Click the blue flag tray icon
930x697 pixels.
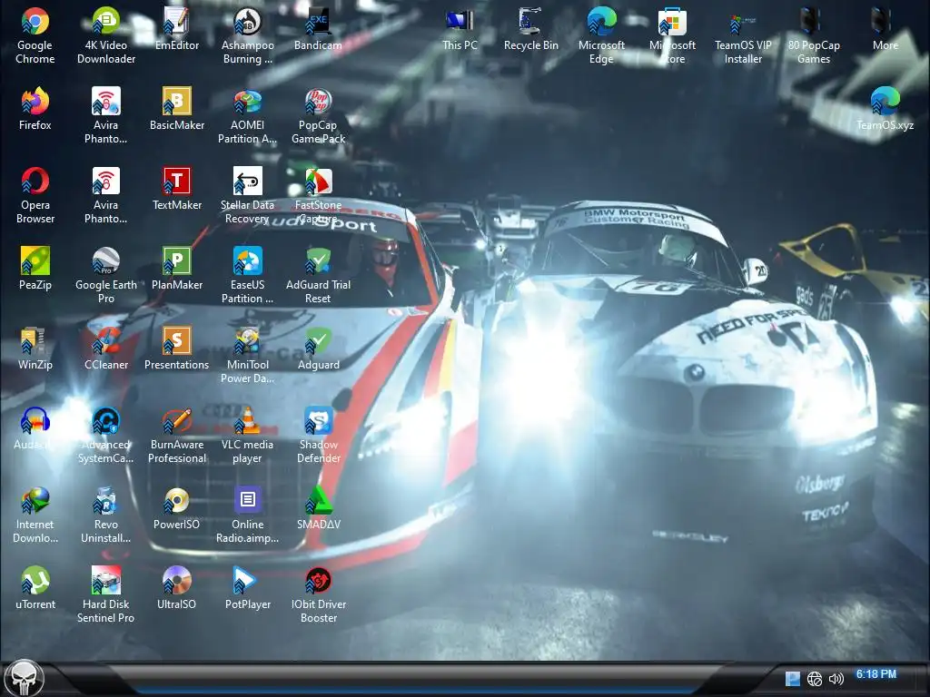point(792,678)
